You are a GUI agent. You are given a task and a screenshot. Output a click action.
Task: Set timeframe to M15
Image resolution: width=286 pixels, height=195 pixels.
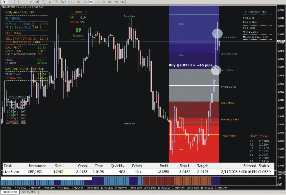pos(84,2)
